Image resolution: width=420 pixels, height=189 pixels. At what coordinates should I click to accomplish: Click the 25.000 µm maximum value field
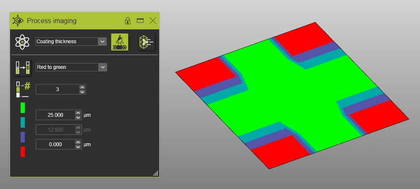(x=55, y=115)
